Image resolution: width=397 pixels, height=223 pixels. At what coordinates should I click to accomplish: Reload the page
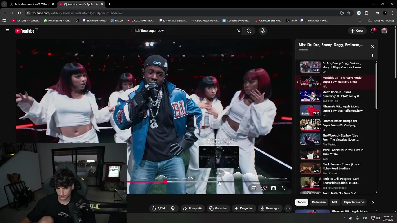(19, 13)
